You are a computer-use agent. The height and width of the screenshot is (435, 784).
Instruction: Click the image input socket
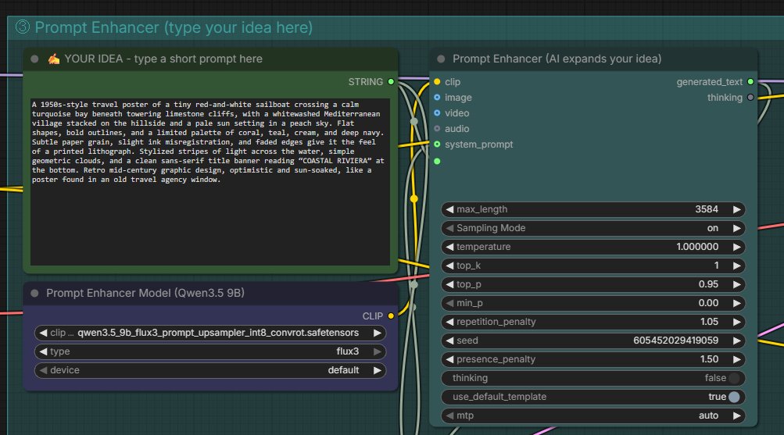coord(437,98)
